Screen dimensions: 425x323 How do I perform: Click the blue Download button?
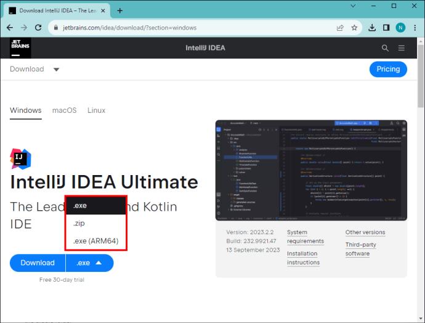coord(38,263)
